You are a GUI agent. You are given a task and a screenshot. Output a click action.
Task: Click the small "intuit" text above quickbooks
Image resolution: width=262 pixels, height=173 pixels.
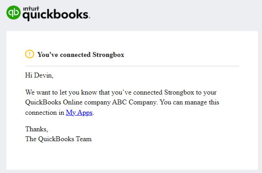pos(31,9)
